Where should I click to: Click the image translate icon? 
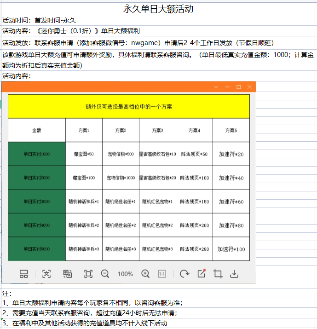(x=68, y=274)
